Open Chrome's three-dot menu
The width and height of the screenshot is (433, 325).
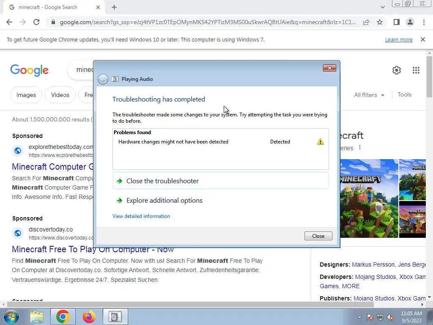click(x=424, y=22)
